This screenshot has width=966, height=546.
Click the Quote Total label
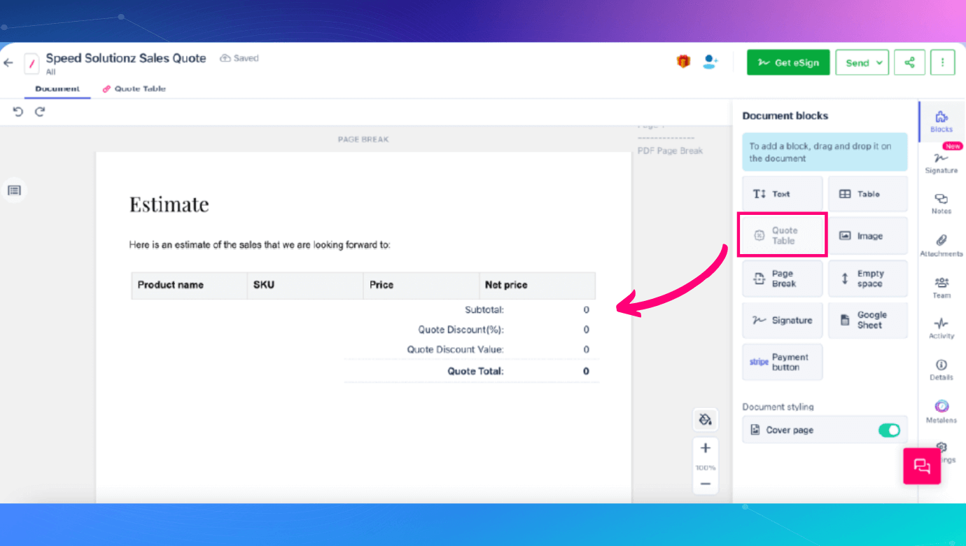coord(476,371)
